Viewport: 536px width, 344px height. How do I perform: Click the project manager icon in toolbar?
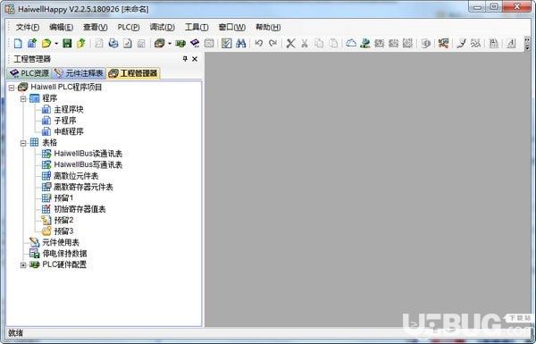point(159,44)
